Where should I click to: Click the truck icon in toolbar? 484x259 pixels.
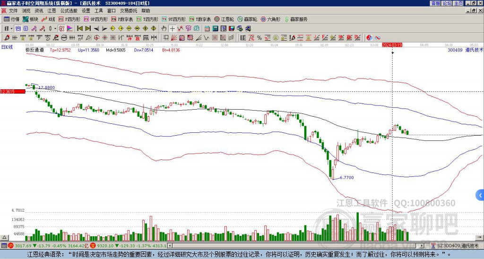pyautogui.click(x=248, y=29)
